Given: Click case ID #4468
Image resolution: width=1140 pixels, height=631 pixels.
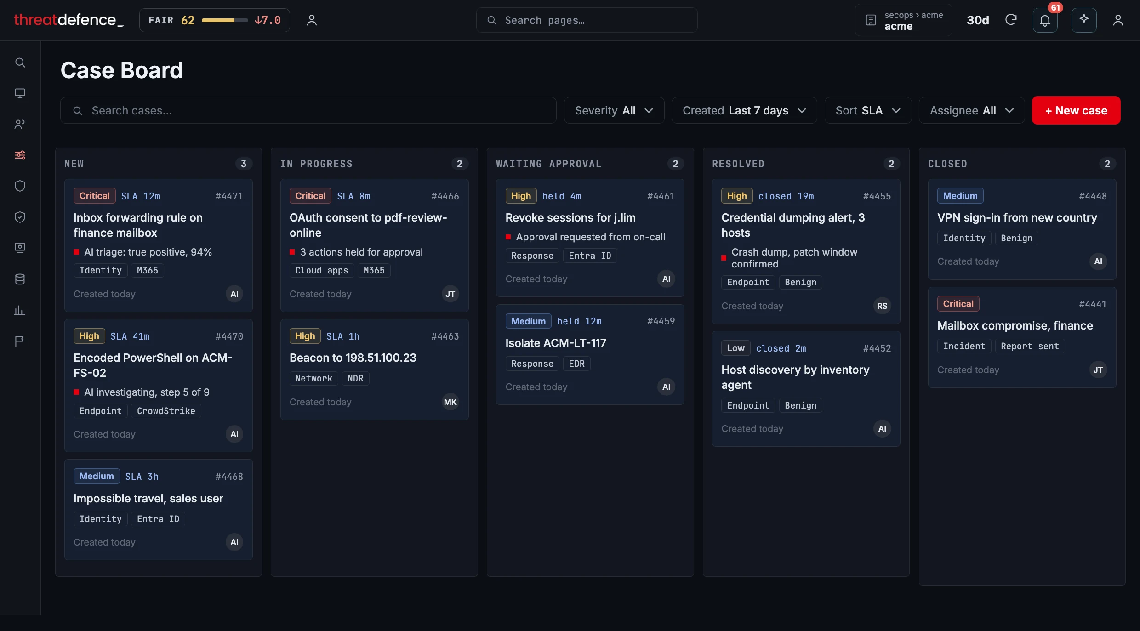Looking at the screenshot, I should (229, 477).
